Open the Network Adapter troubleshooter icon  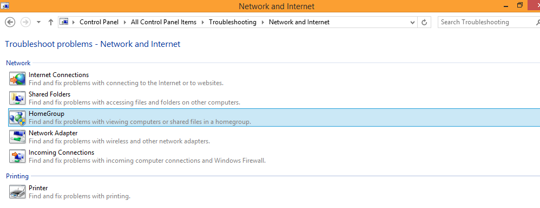pyautogui.click(x=17, y=137)
